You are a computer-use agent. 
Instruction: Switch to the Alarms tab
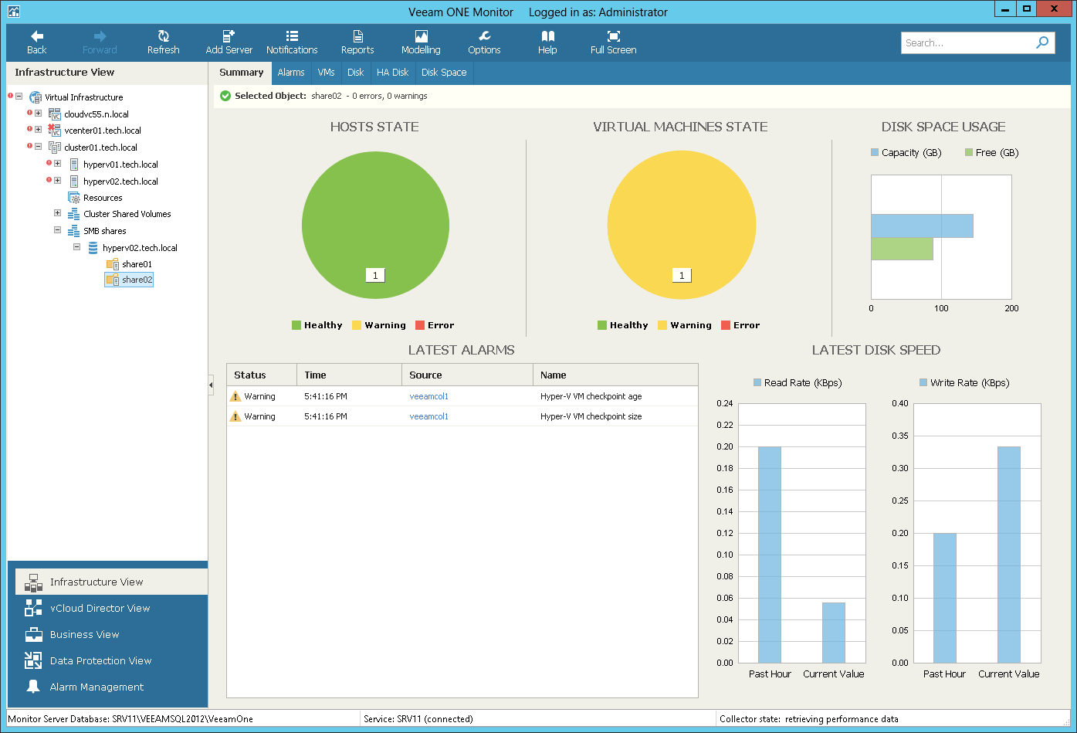tap(291, 73)
